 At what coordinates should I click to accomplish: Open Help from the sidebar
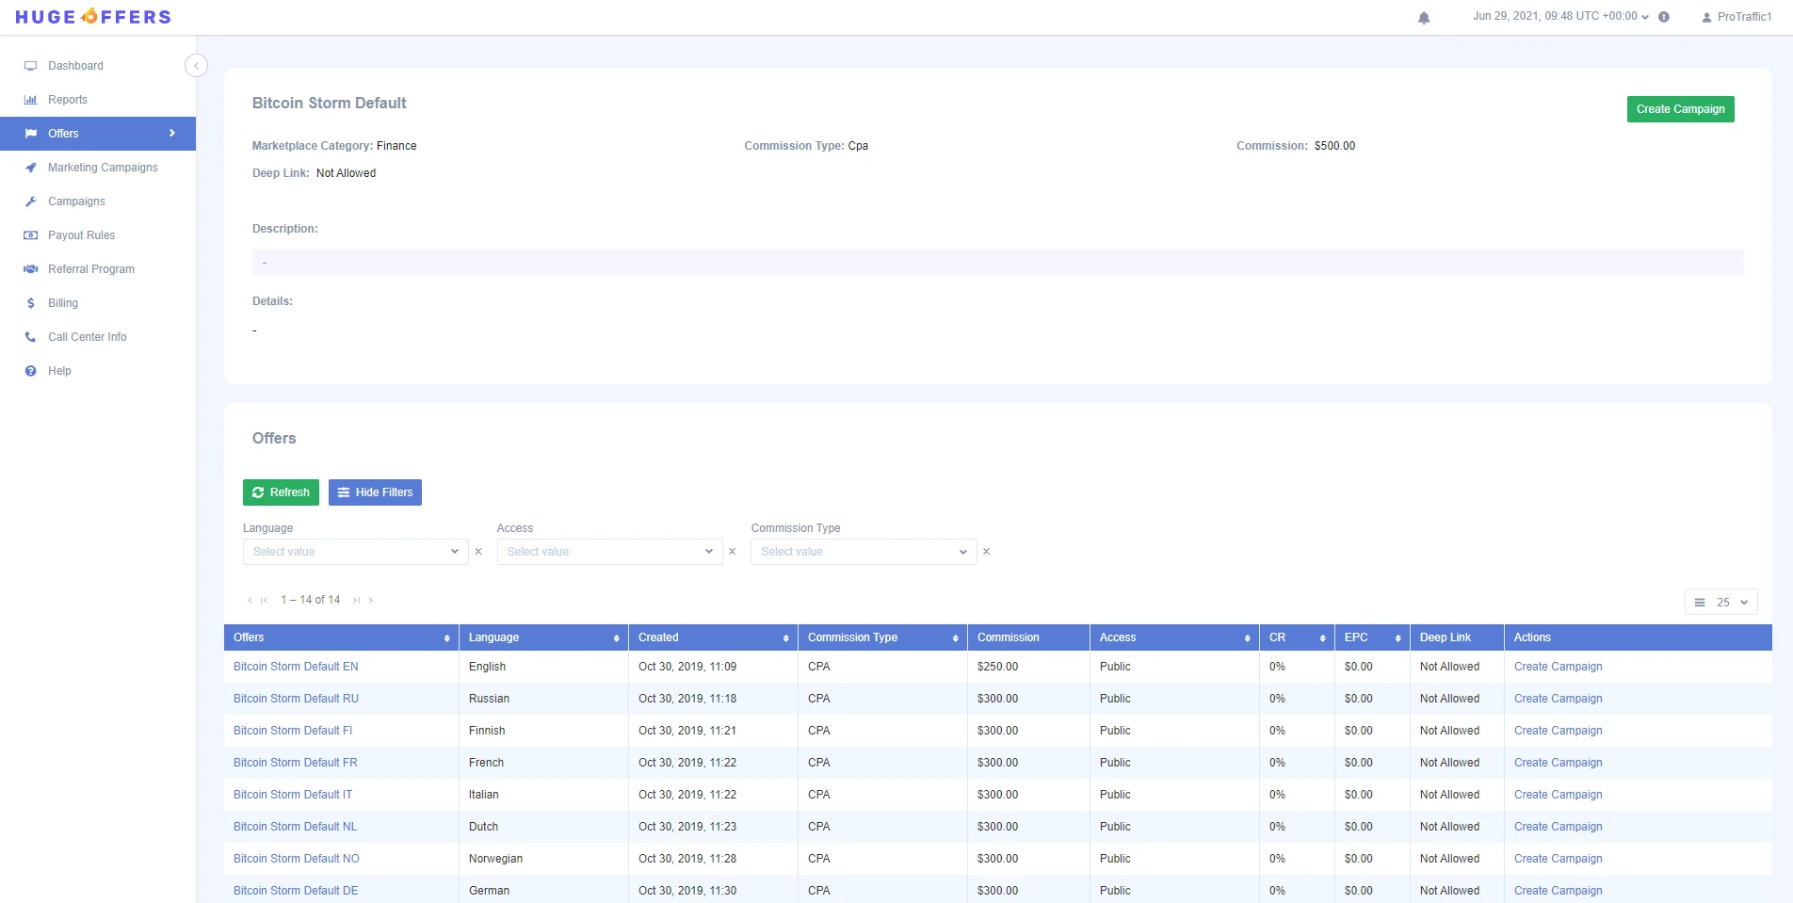tap(59, 371)
